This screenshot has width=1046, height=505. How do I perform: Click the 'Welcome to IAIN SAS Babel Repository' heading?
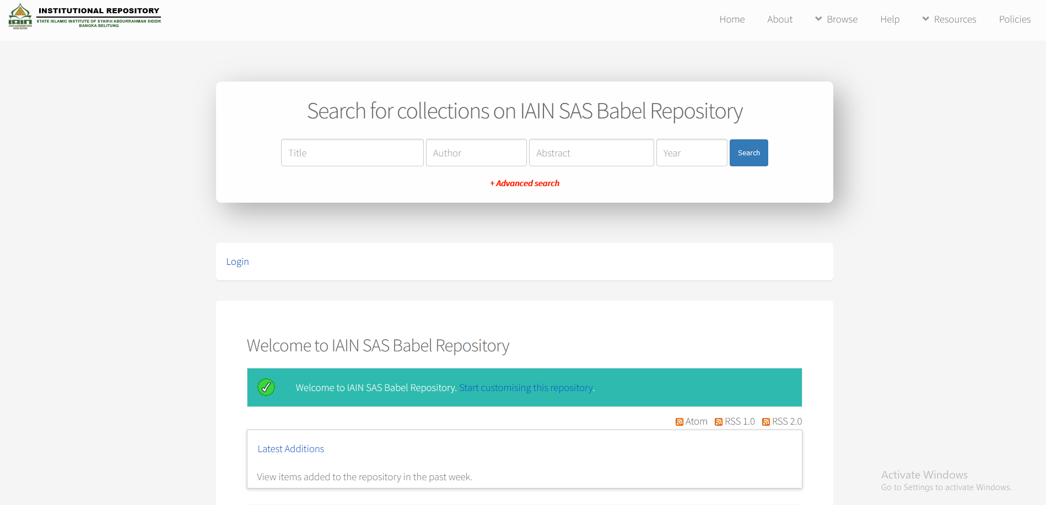378,346
